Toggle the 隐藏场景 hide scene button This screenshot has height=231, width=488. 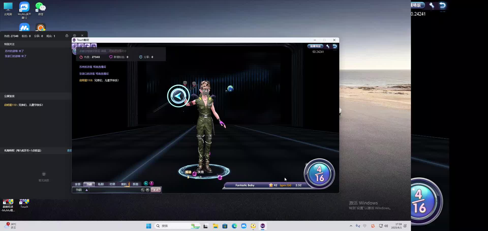(x=315, y=46)
